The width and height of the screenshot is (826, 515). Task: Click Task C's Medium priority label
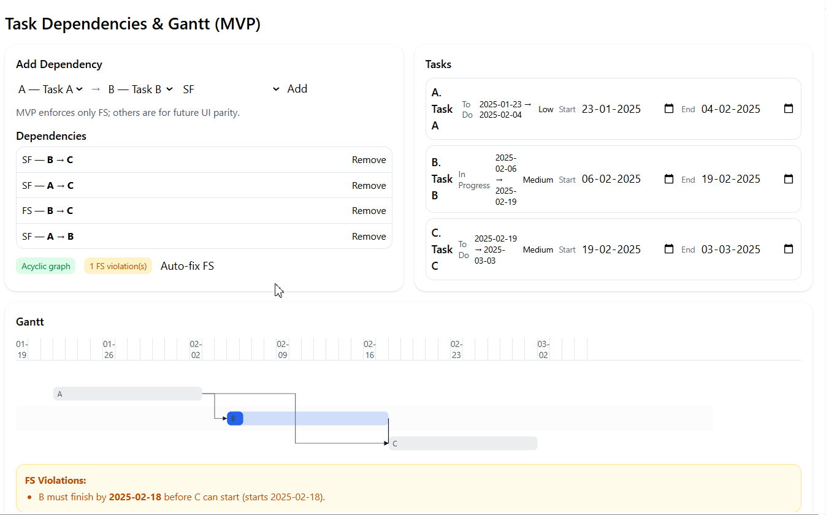point(538,250)
